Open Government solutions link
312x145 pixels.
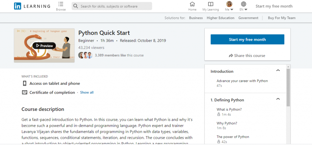click(248, 18)
